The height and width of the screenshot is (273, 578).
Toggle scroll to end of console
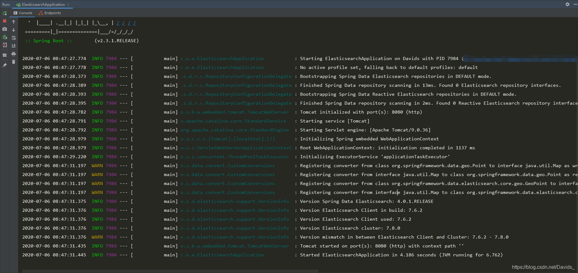coord(14,46)
